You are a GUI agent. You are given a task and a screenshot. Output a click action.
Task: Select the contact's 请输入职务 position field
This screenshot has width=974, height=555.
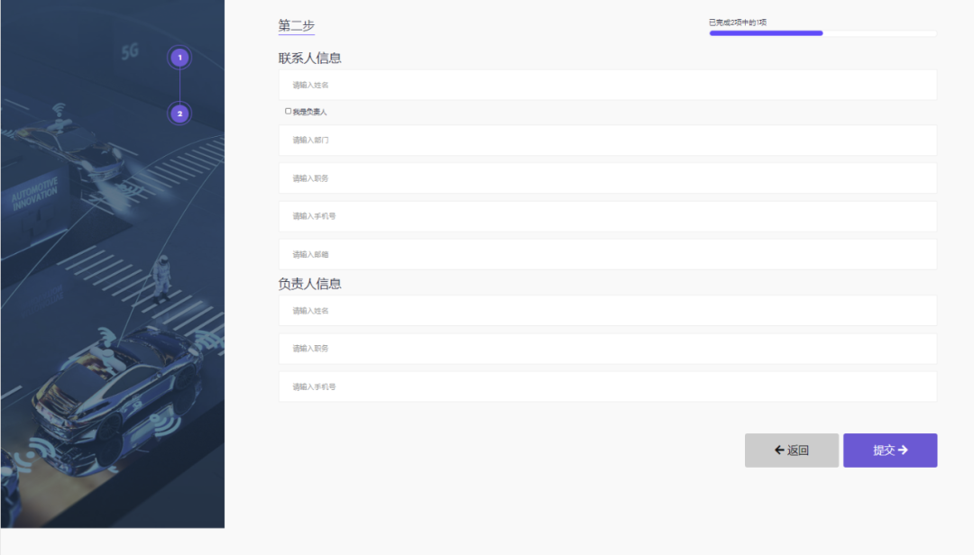point(607,178)
